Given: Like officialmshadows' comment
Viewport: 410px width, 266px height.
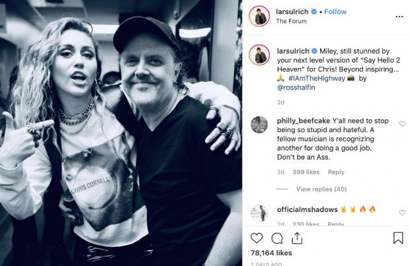Looking at the screenshot, I should coord(402,213).
